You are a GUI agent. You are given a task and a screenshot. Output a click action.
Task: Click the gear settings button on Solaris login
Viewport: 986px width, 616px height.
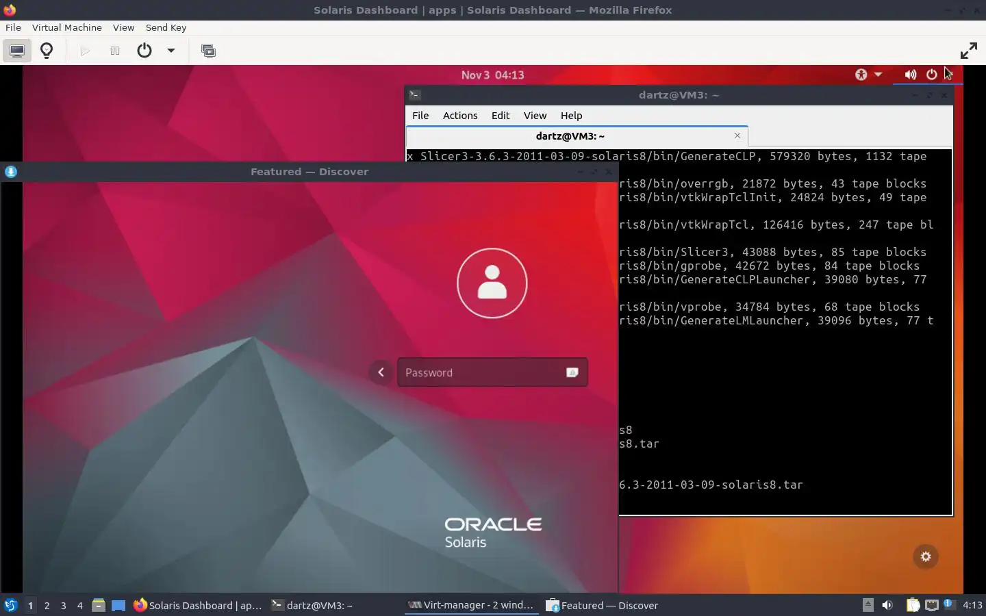tap(926, 556)
